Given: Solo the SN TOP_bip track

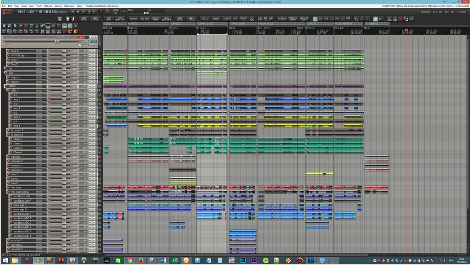Looking at the screenshot, I should [x=94, y=55].
